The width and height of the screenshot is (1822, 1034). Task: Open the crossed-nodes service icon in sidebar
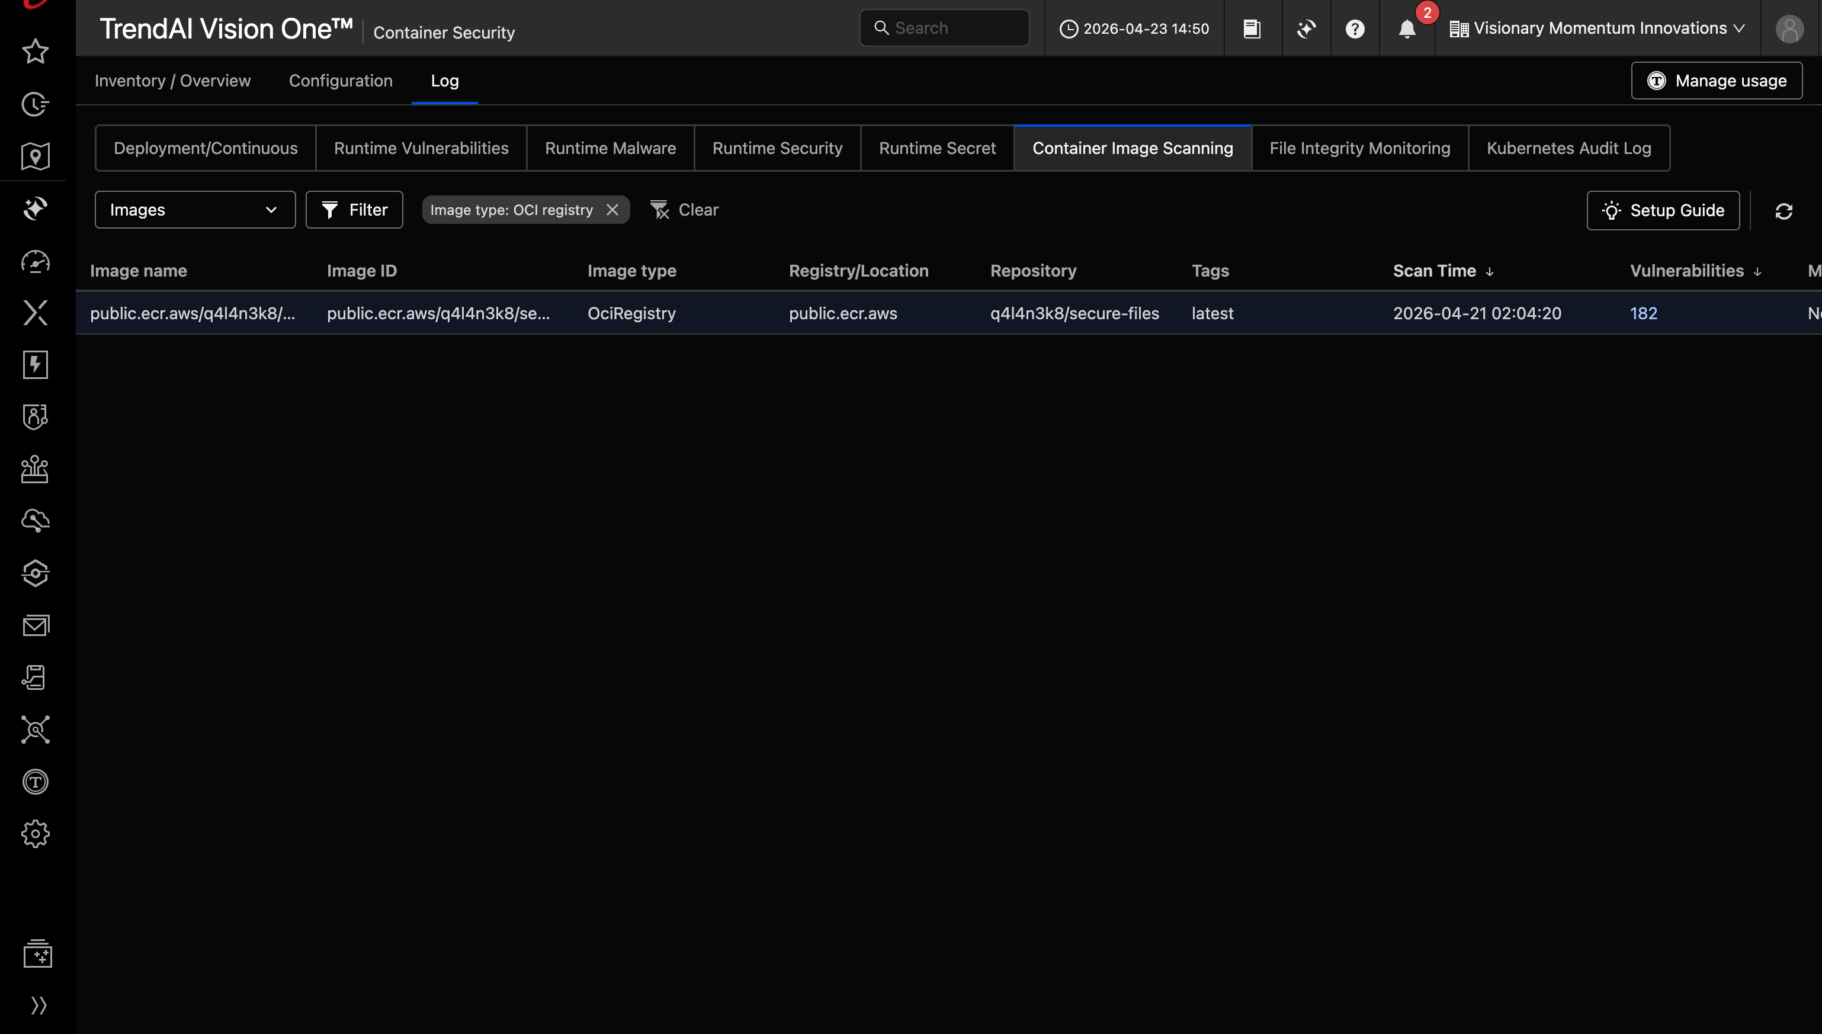(35, 730)
